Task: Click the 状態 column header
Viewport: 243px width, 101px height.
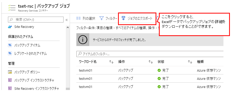Action: (x=161, y=62)
